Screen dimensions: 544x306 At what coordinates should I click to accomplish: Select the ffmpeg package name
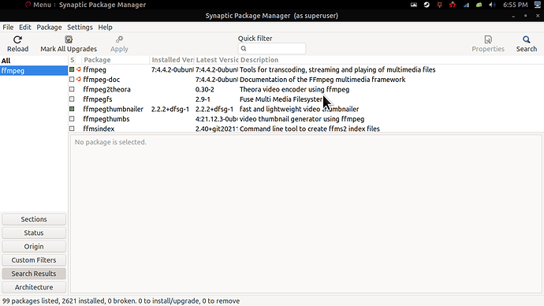point(95,69)
